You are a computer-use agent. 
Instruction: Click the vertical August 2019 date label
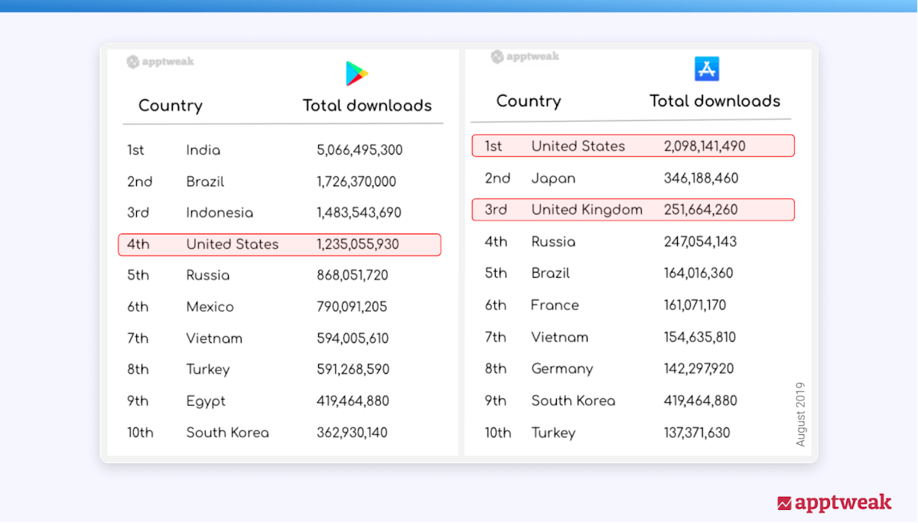800,414
